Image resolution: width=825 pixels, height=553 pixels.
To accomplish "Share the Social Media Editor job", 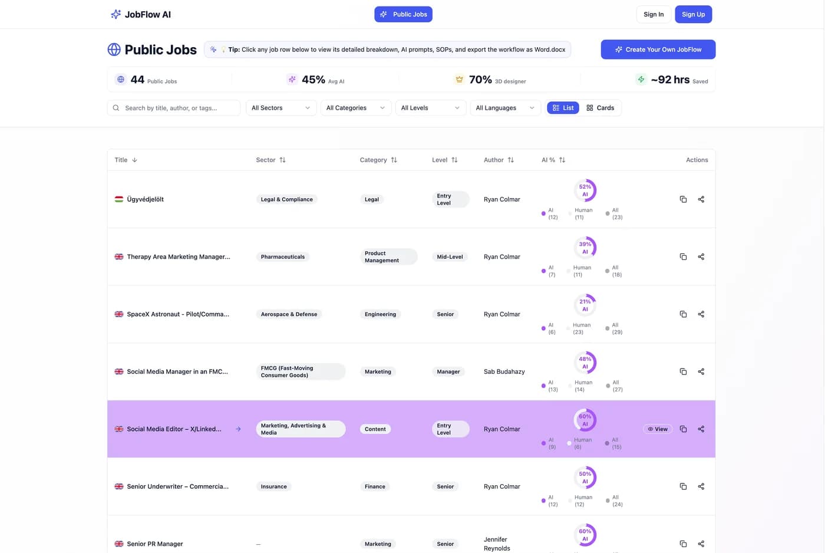I will point(701,429).
